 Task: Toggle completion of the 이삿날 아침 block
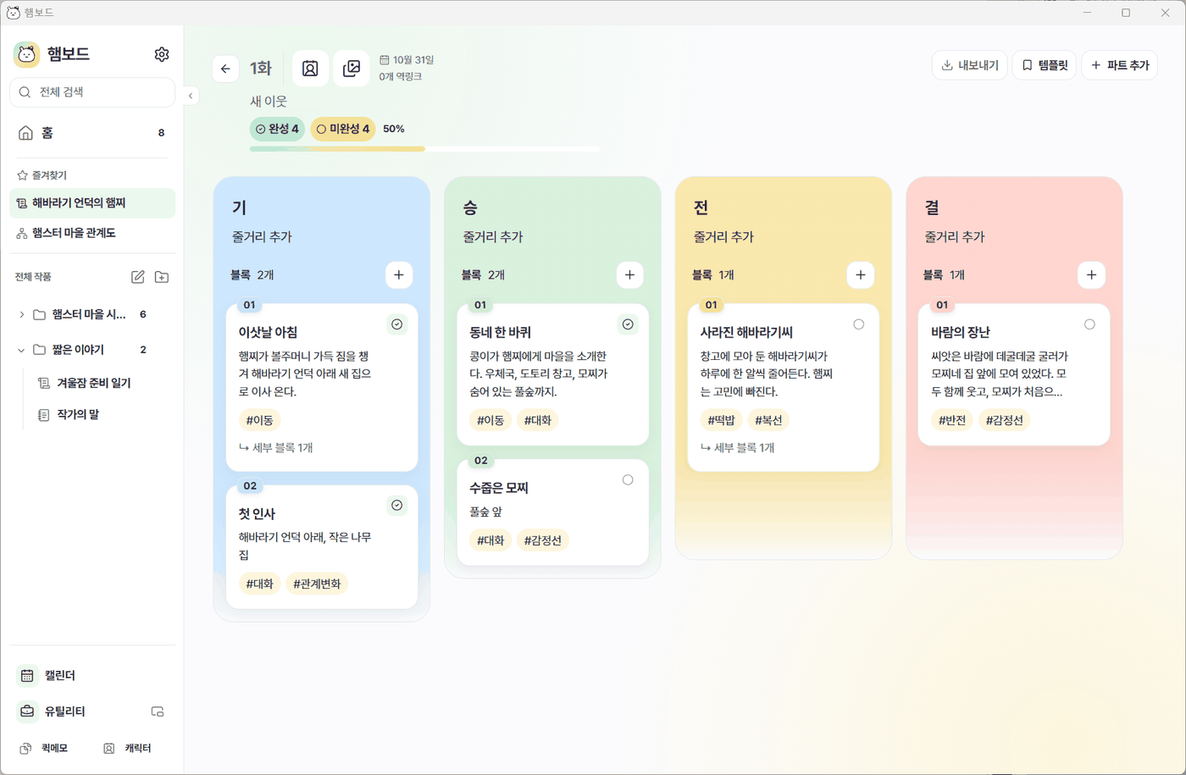pos(396,324)
